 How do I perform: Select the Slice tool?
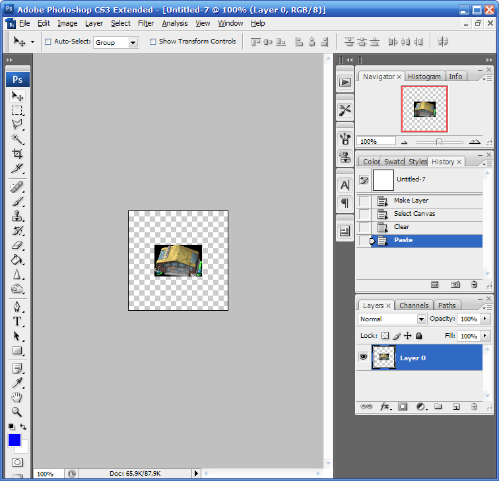pyautogui.click(x=17, y=168)
